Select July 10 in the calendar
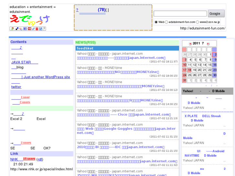The height and width of the screenshot is (176, 235). (184, 65)
